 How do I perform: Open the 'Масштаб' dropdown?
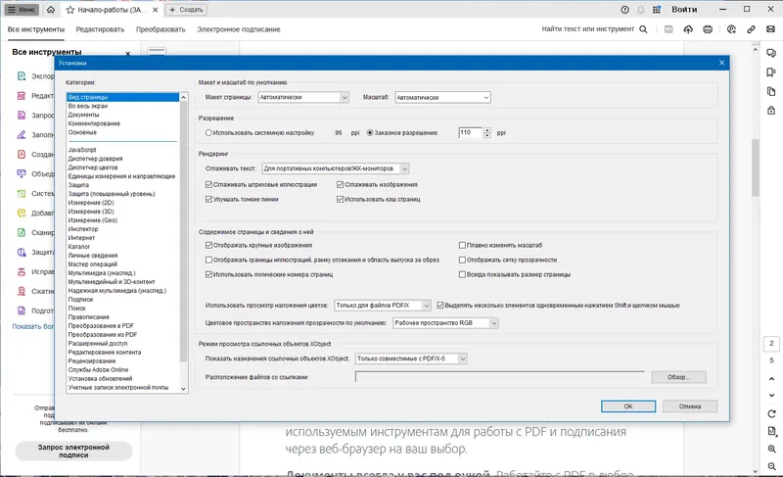pyautogui.click(x=442, y=97)
